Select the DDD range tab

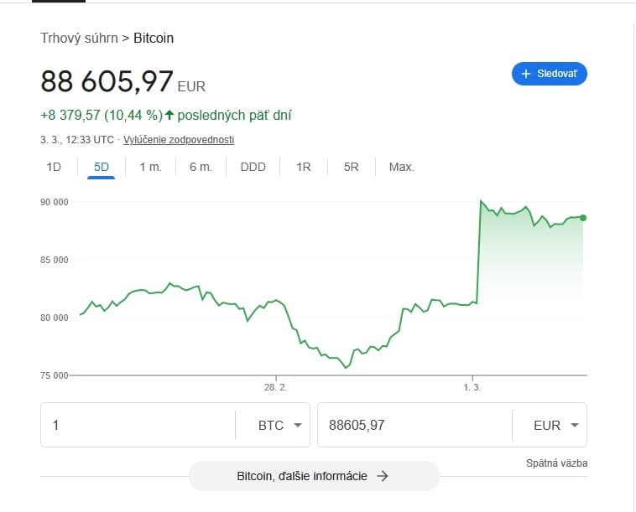click(253, 167)
